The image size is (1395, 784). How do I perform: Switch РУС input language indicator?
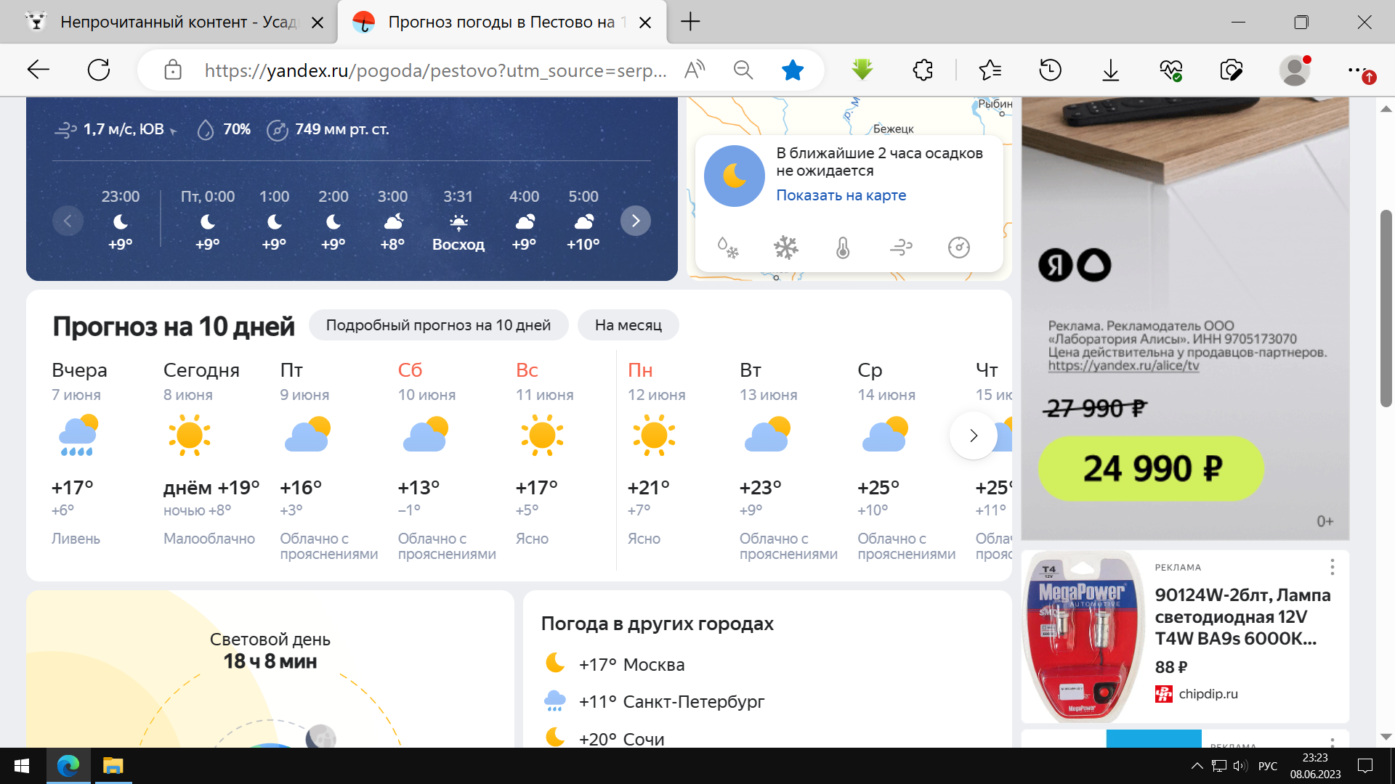click(x=1268, y=766)
